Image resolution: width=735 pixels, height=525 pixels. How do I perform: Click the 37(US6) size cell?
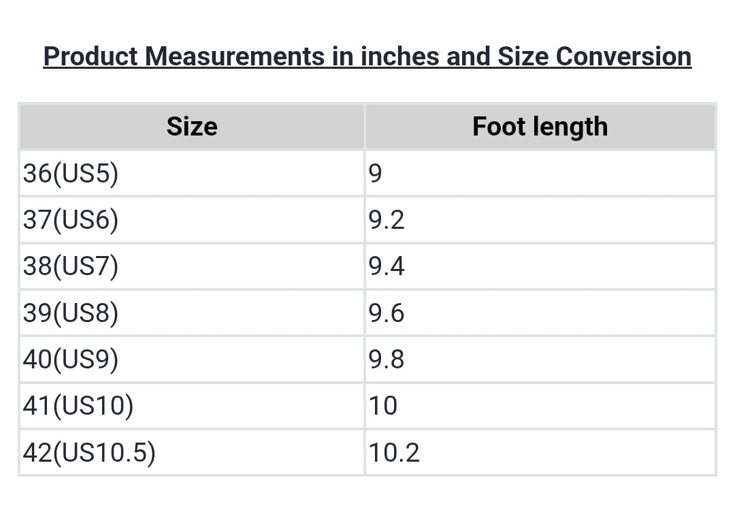coord(71,220)
